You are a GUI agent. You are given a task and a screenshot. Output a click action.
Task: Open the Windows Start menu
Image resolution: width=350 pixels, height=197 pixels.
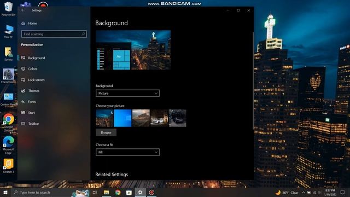(x=5, y=193)
